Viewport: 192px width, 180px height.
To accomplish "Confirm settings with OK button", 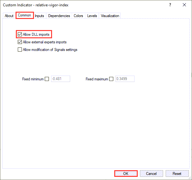I will point(126,174).
